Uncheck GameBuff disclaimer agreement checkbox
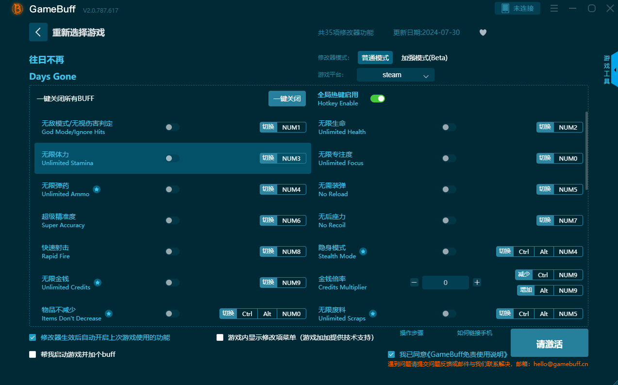Viewport: 618px width, 385px height. click(x=391, y=354)
